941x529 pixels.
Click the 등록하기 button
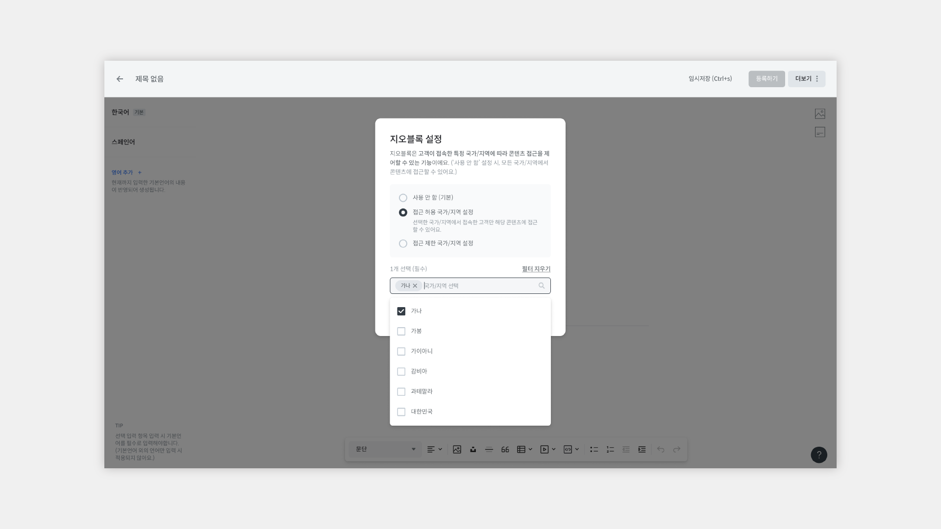click(x=767, y=79)
